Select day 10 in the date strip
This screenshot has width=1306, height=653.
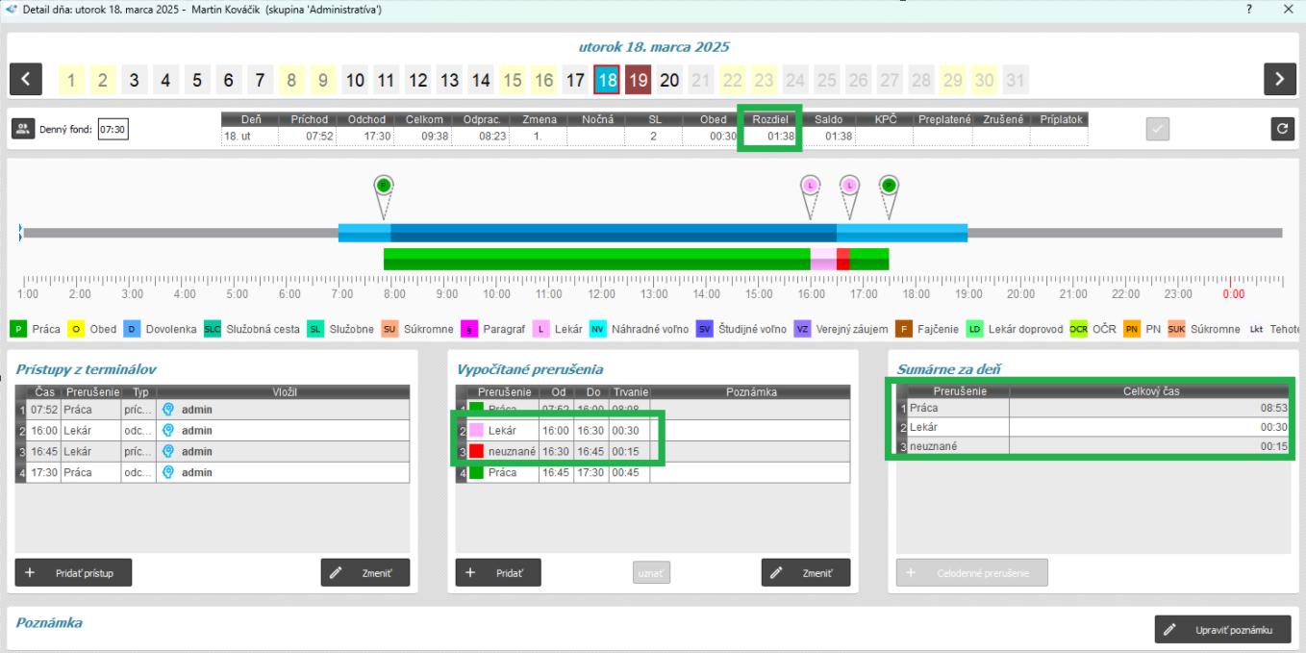[355, 80]
